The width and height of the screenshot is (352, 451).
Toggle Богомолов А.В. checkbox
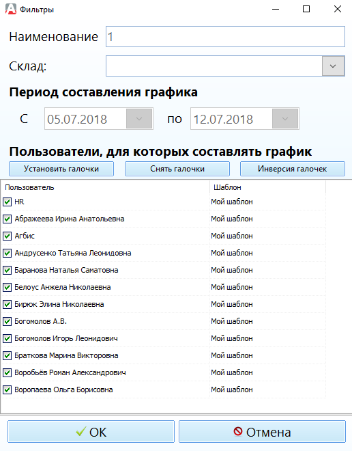8,322
